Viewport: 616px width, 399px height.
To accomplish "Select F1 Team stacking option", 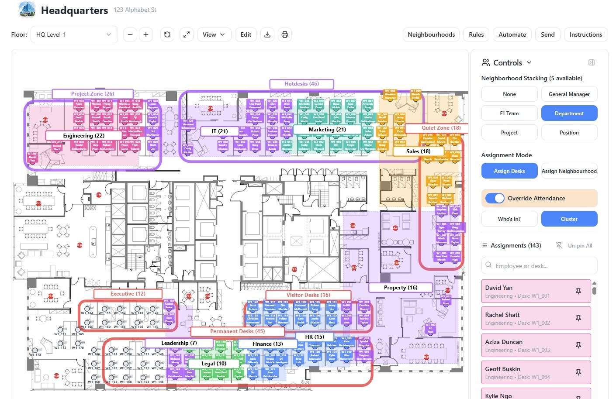I will pyautogui.click(x=509, y=113).
